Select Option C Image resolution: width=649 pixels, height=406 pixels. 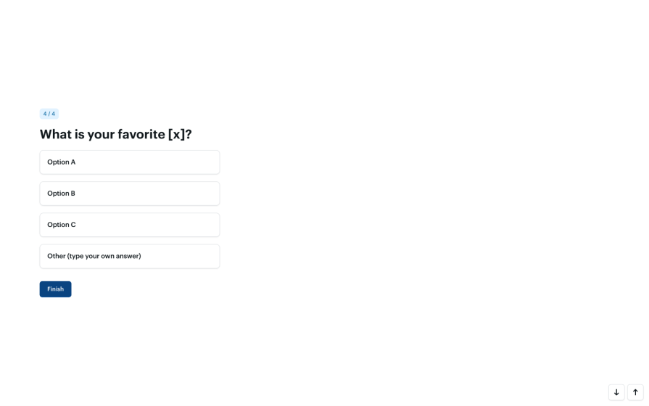[x=130, y=225]
